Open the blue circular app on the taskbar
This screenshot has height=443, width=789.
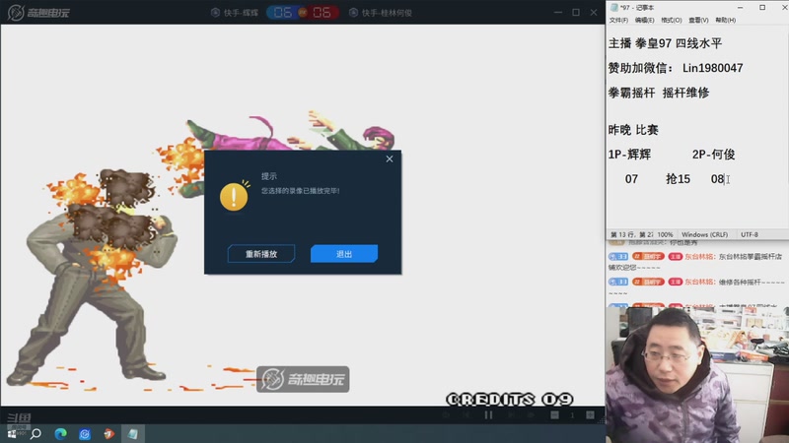point(85,433)
